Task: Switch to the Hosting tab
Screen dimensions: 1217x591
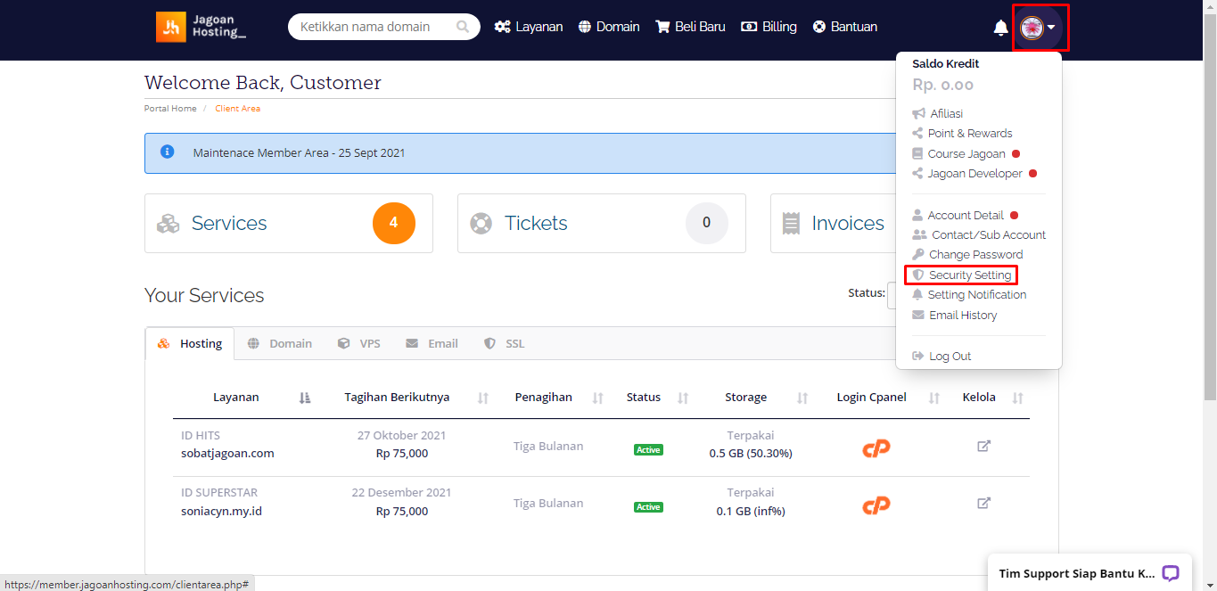Action: [x=190, y=343]
